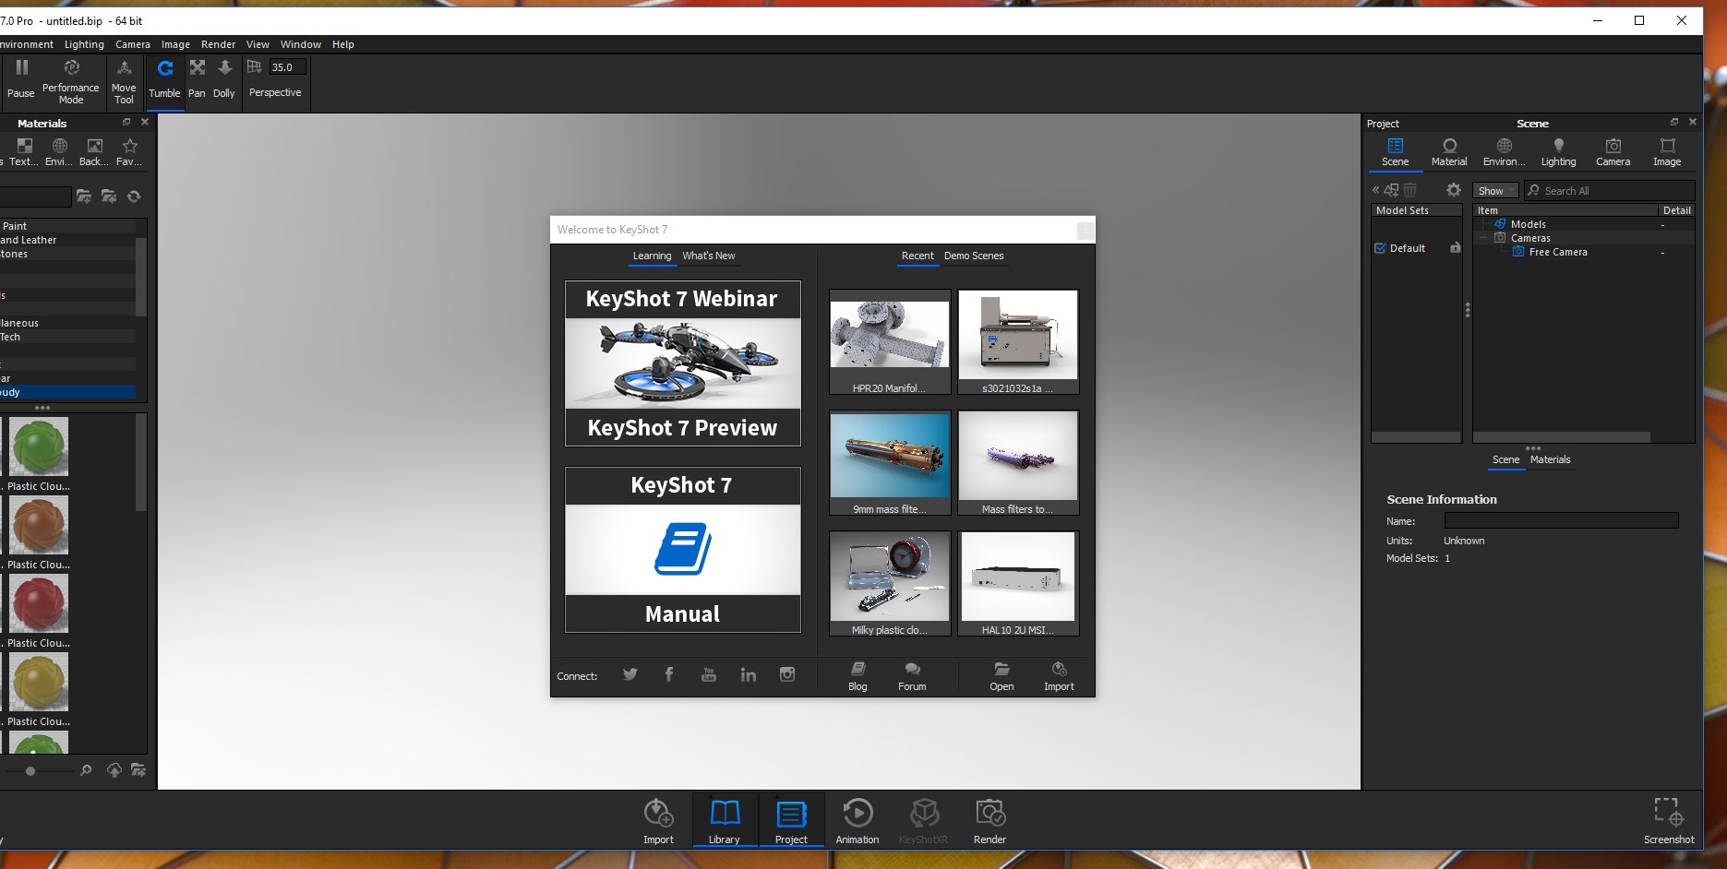Undock the Materials panel
The image size is (1727, 869).
[126, 122]
